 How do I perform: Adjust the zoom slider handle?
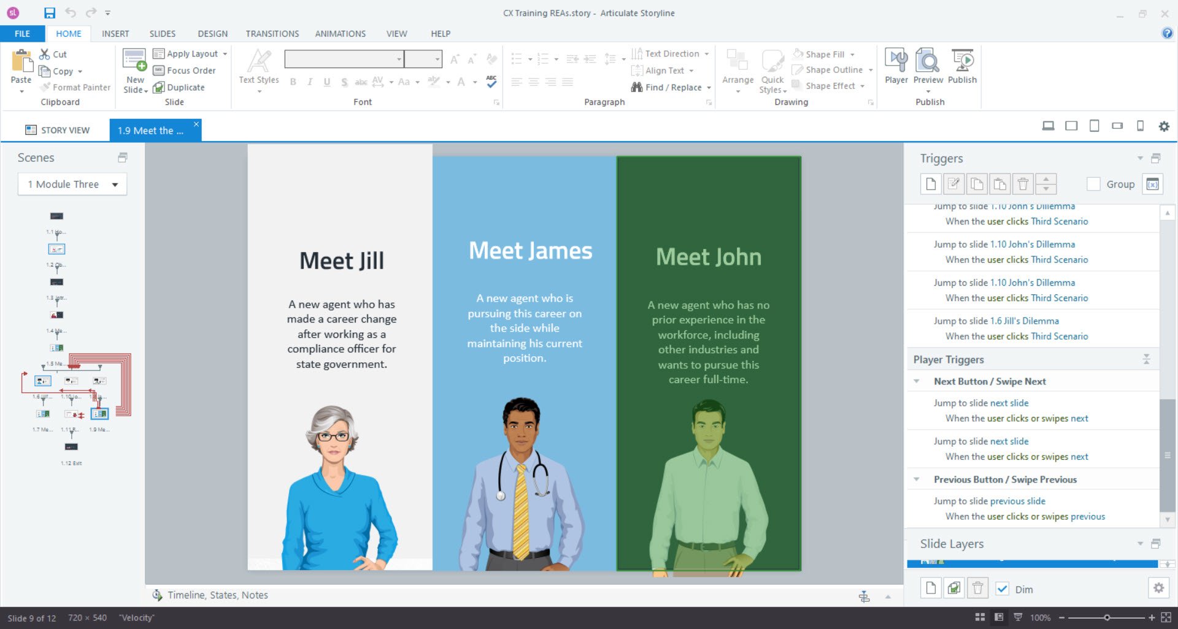[1107, 617]
